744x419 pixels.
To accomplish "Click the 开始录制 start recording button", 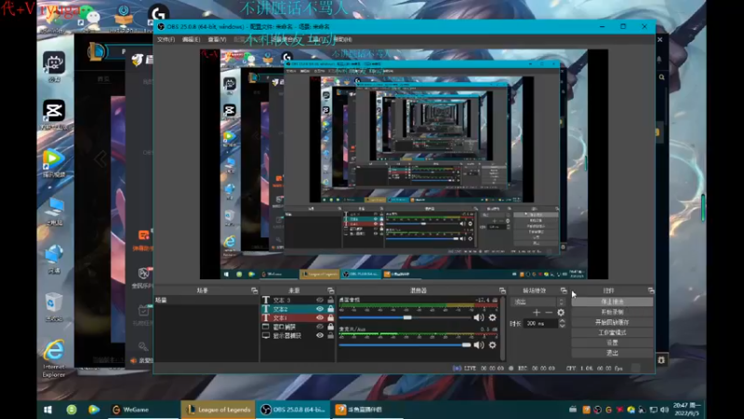I will click(612, 312).
